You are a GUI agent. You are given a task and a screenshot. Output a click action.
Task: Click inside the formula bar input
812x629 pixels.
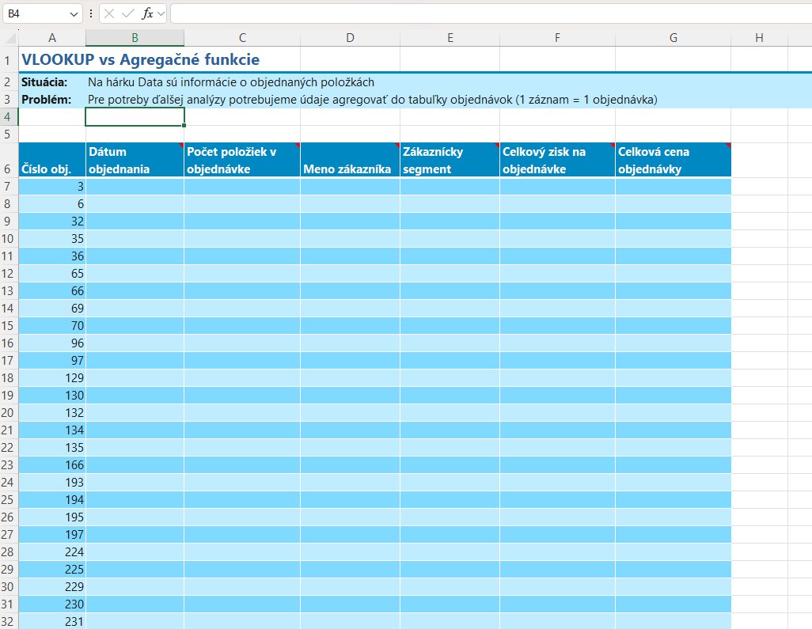coord(475,13)
